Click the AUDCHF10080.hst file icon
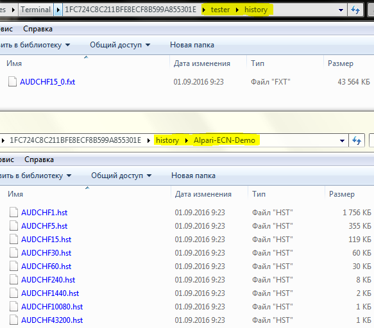Image resolution: width=374 pixels, height=328 pixels. coord(14,306)
